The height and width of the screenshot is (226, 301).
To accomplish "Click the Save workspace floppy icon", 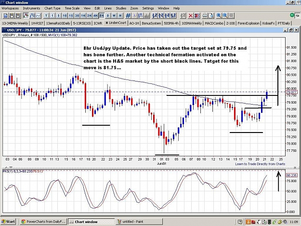I will coord(12,15).
